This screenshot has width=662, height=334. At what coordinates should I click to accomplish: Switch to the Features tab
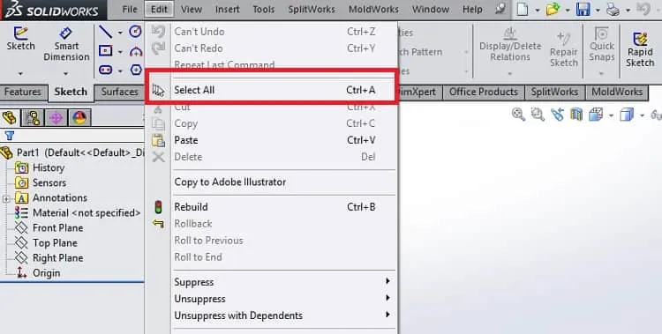click(x=22, y=92)
